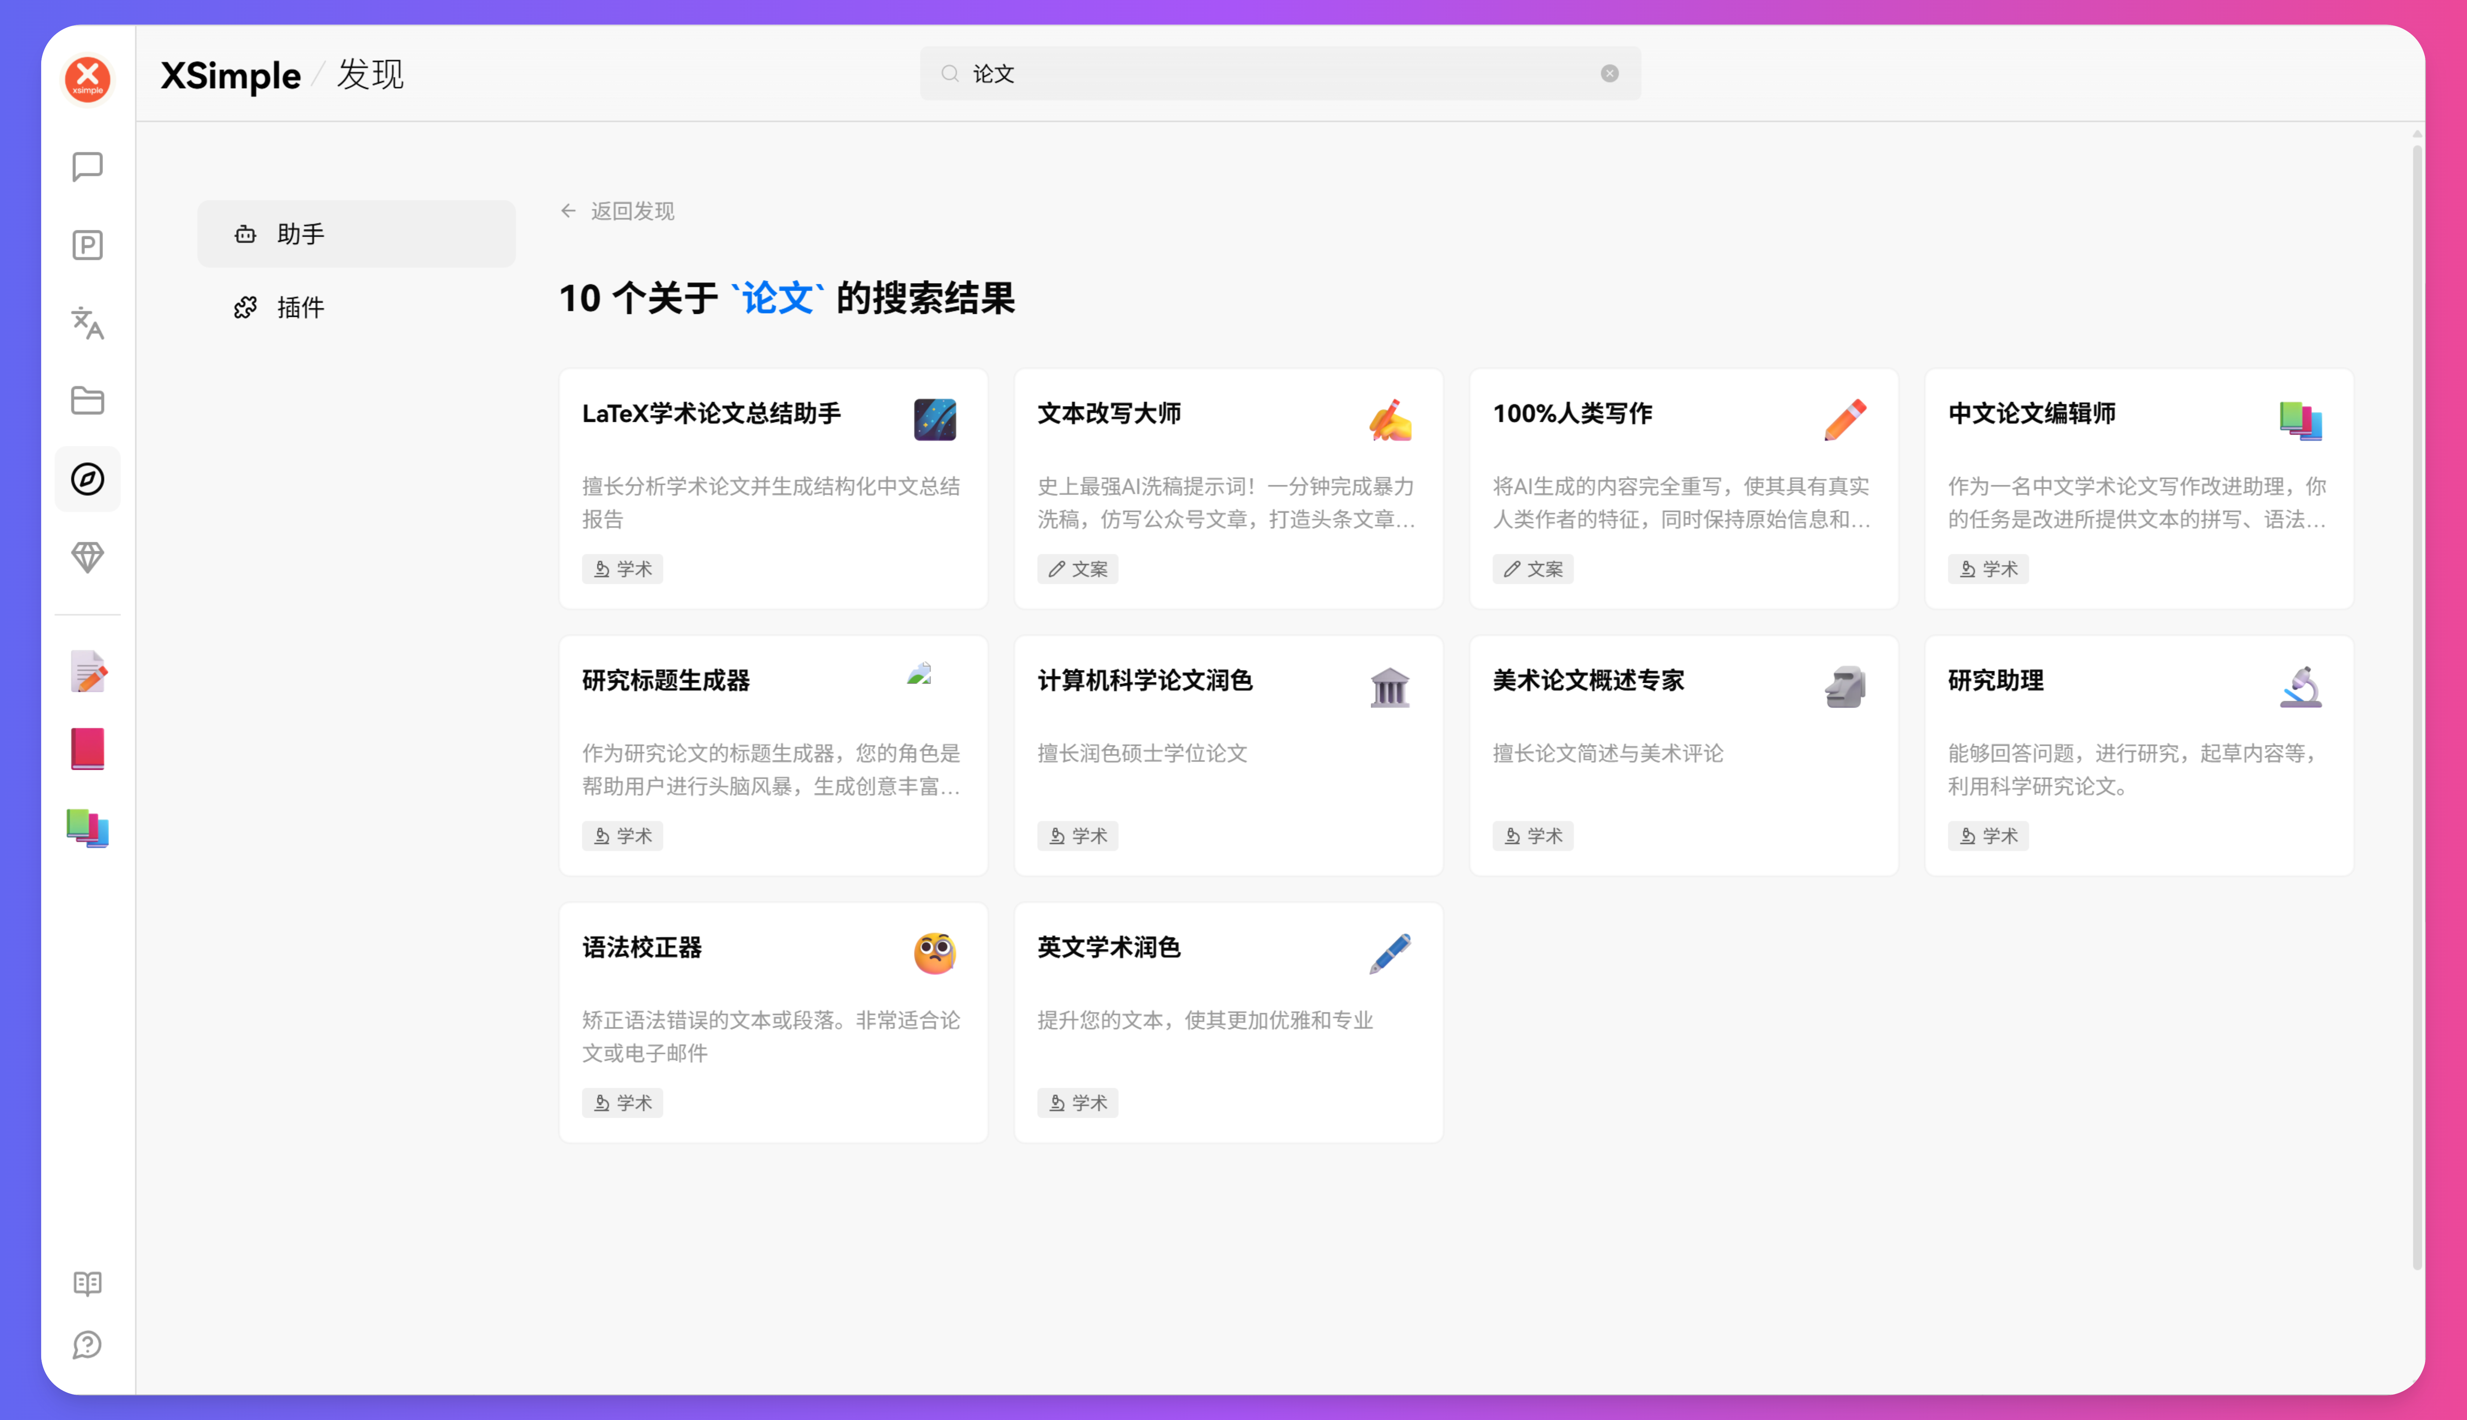Click the 100%人类写作 pencil avatar
This screenshot has width=2467, height=1420.
click(x=1845, y=420)
